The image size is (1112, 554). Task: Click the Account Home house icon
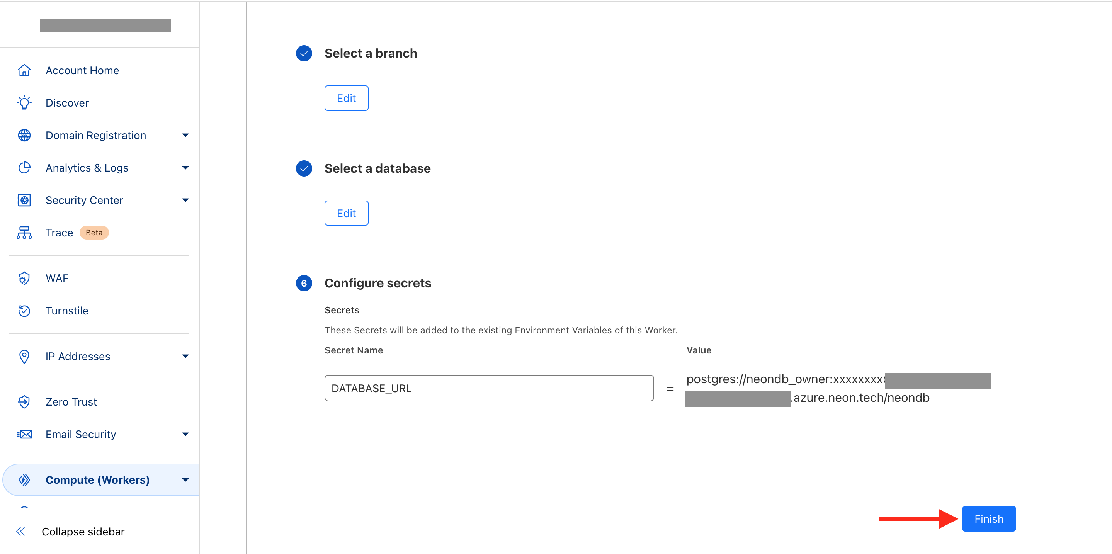pos(24,70)
